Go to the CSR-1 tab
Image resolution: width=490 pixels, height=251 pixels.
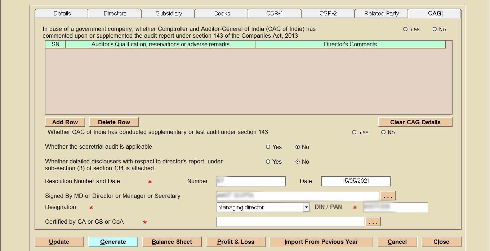275,13
